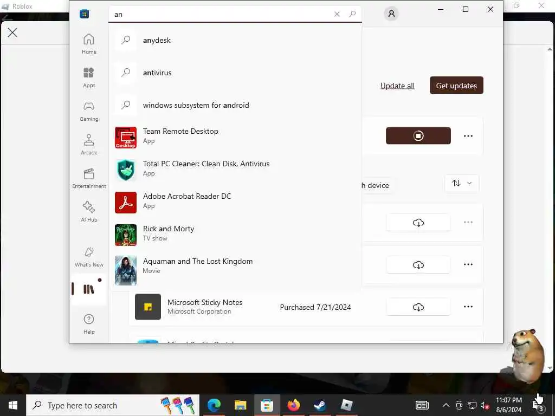Open the Microsoft Sticky Notes app entry
The width and height of the screenshot is (555, 416).
click(306, 307)
